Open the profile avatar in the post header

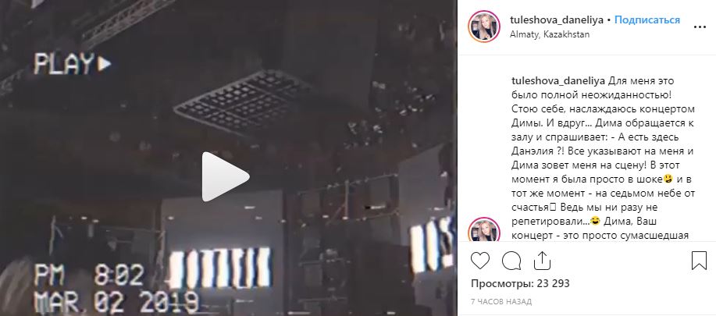[484, 27]
